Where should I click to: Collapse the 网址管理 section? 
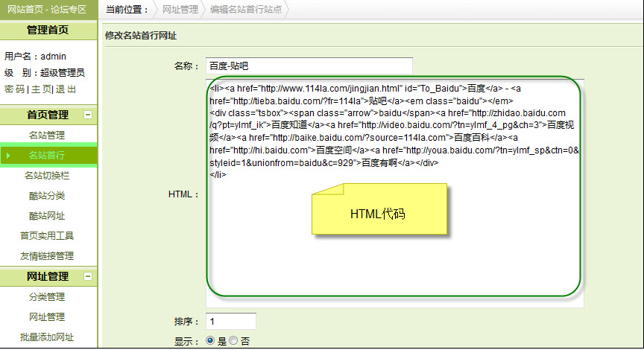pyautogui.click(x=88, y=276)
